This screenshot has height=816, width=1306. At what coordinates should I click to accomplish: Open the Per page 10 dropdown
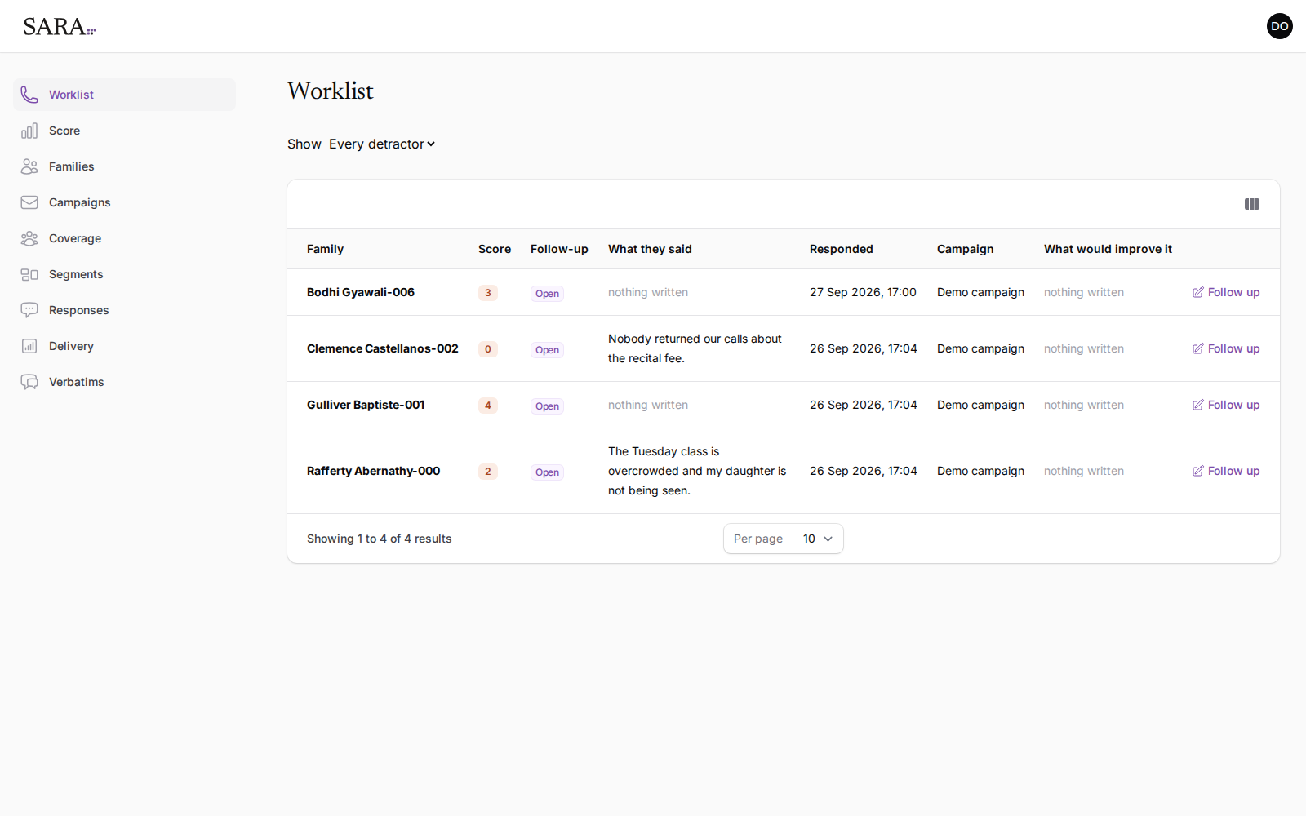(x=818, y=539)
